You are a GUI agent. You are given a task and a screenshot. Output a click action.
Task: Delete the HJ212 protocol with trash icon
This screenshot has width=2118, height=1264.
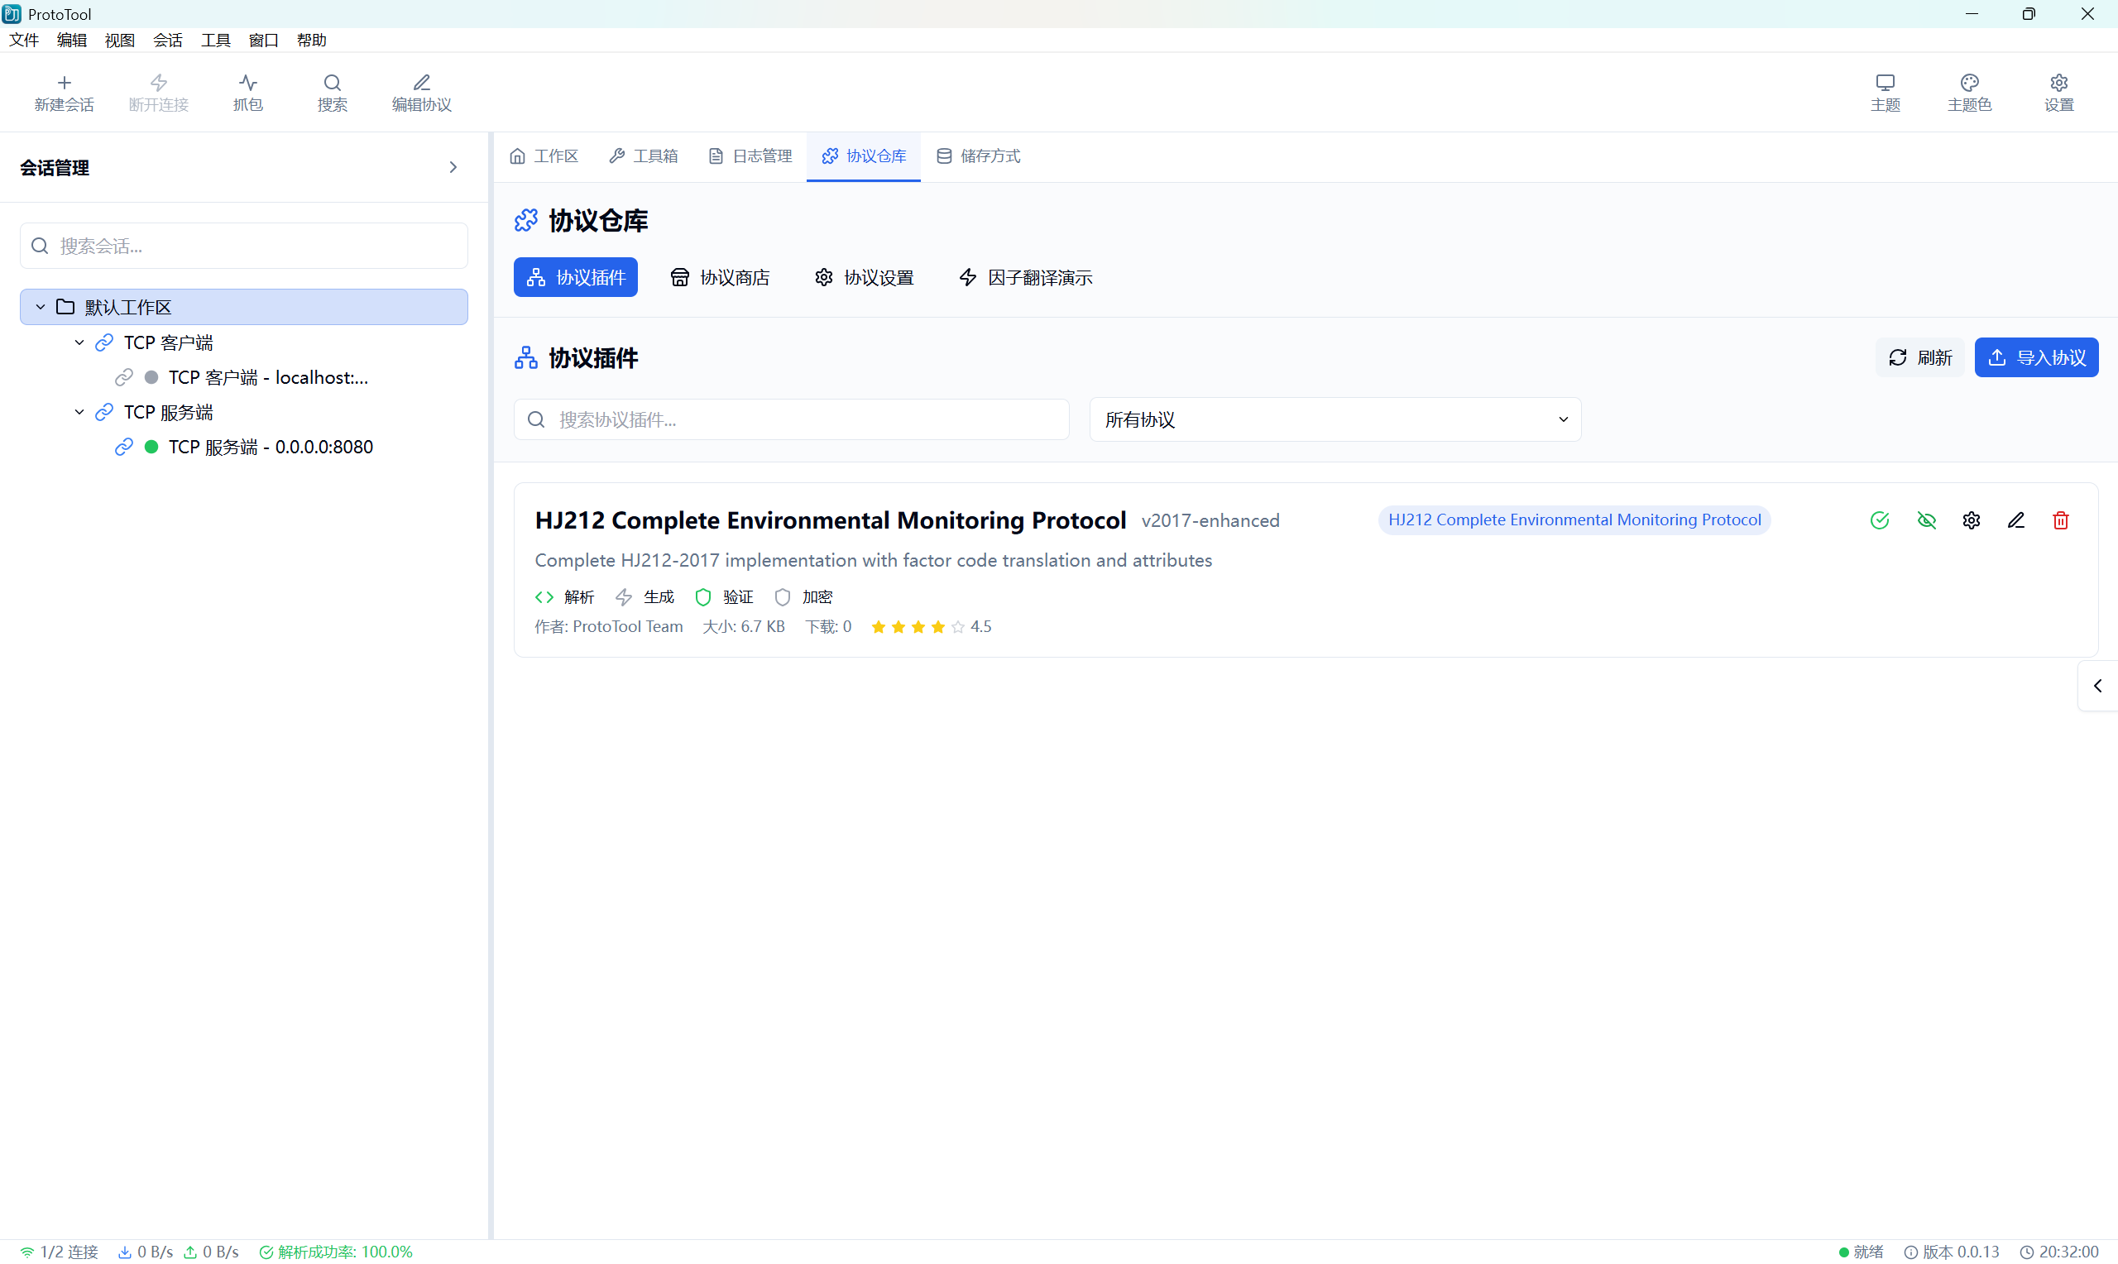tap(2060, 520)
